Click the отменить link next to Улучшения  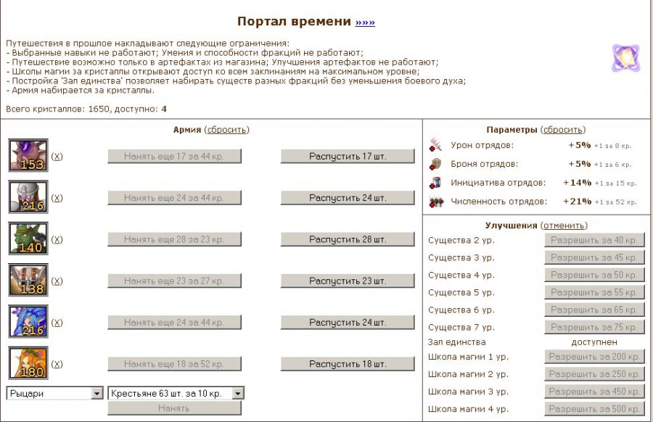point(564,226)
